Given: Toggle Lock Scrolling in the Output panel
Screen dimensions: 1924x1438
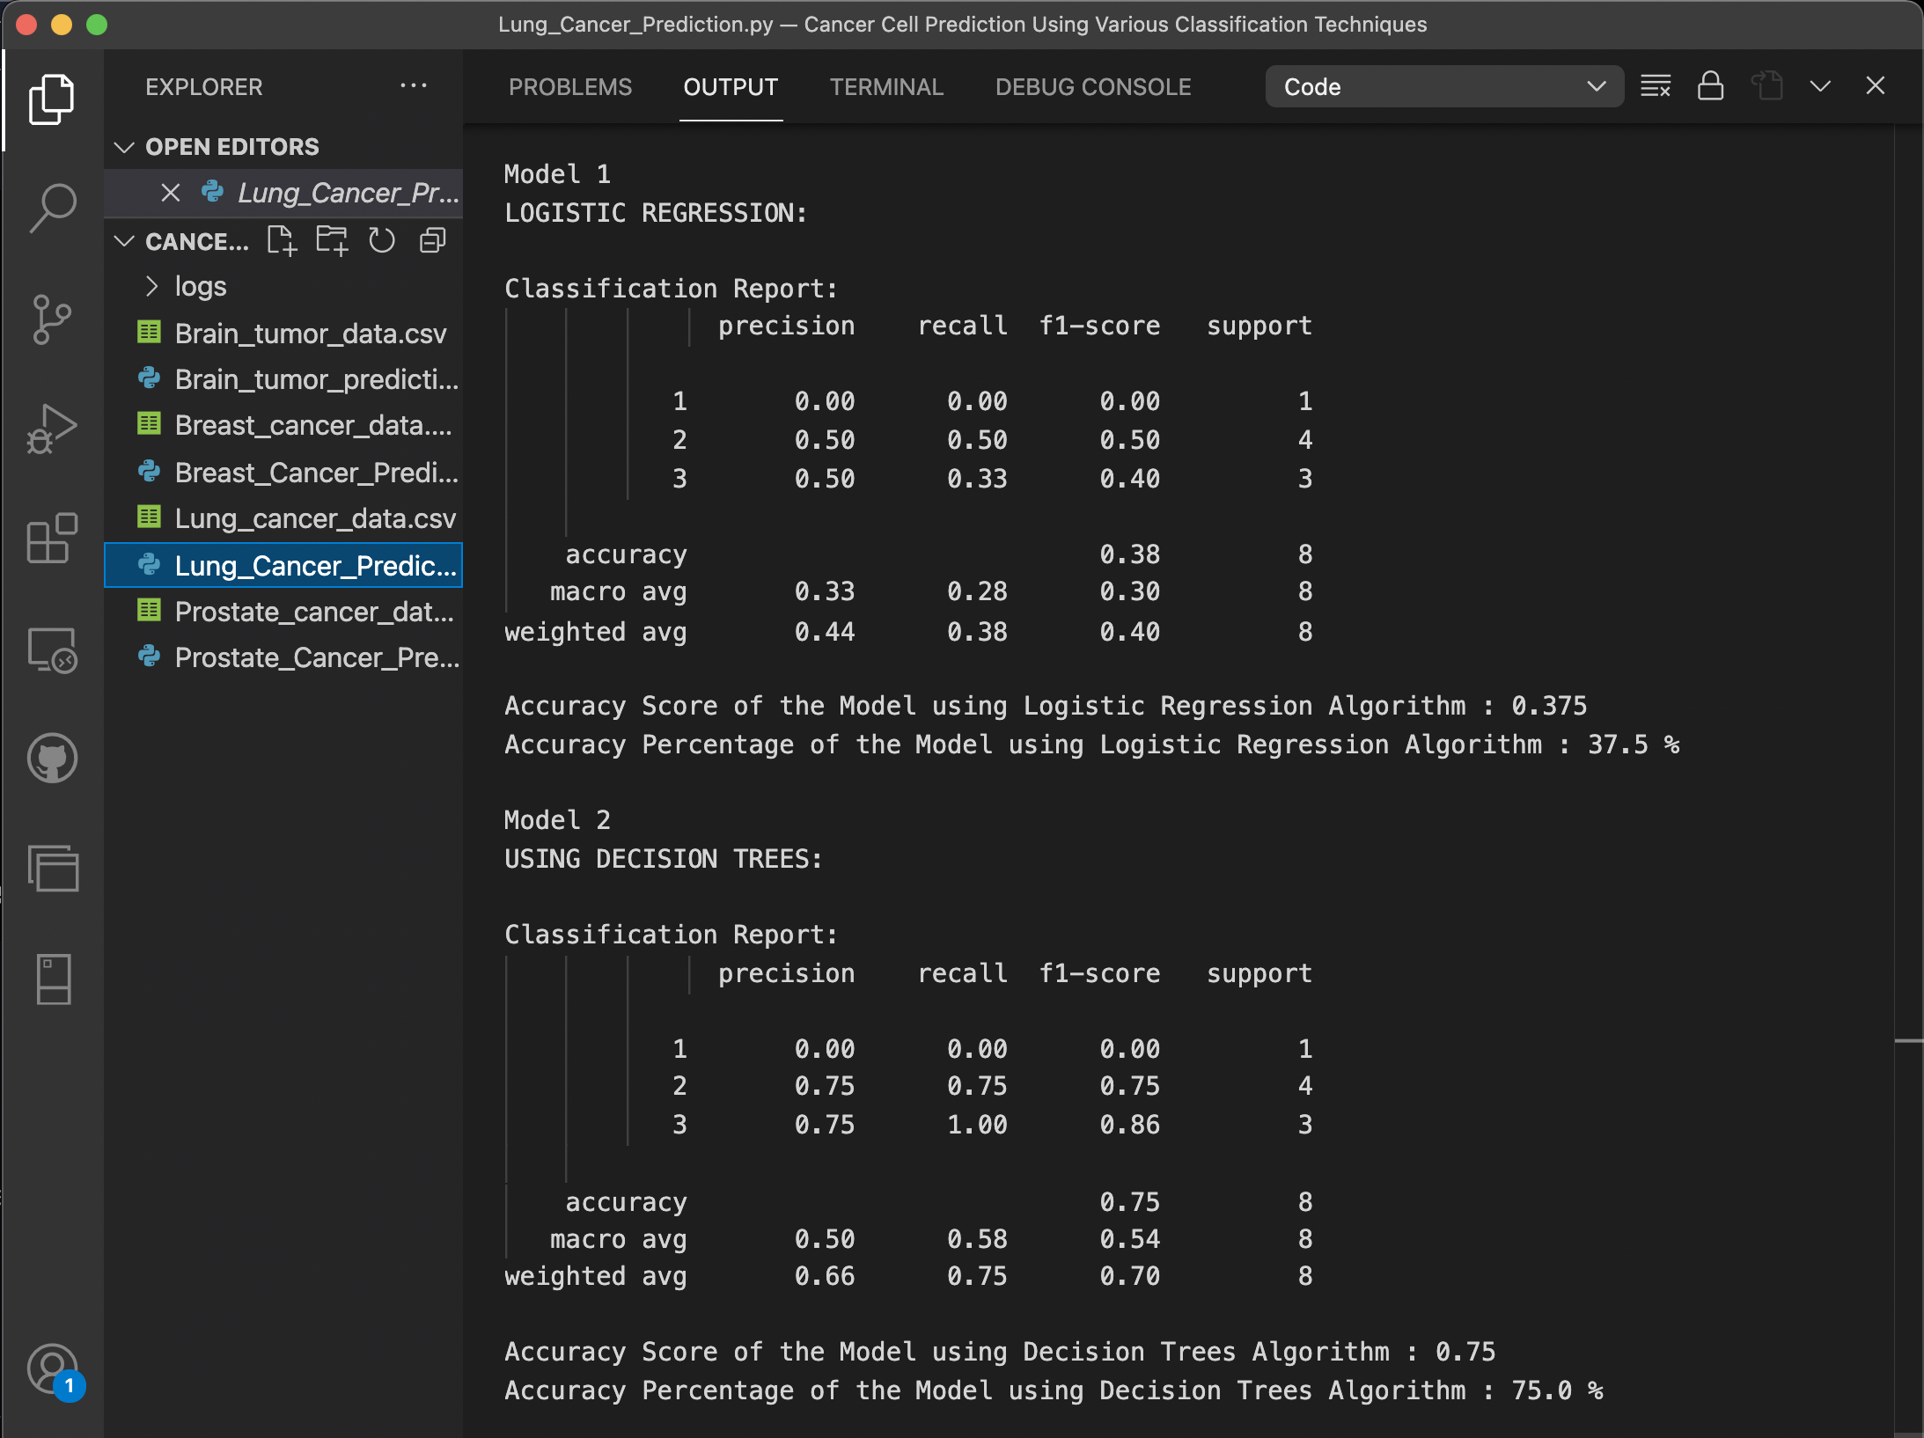Looking at the screenshot, I should pos(1709,85).
